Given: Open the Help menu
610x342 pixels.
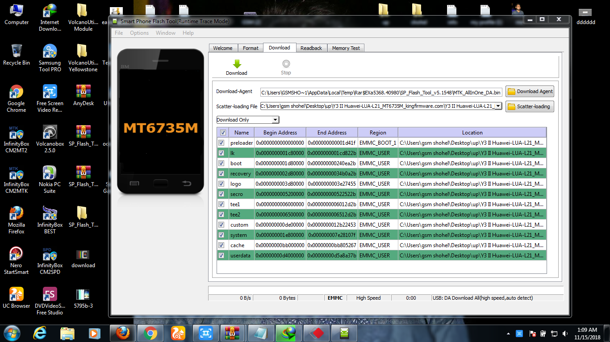Looking at the screenshot, I should coord(188,33).
